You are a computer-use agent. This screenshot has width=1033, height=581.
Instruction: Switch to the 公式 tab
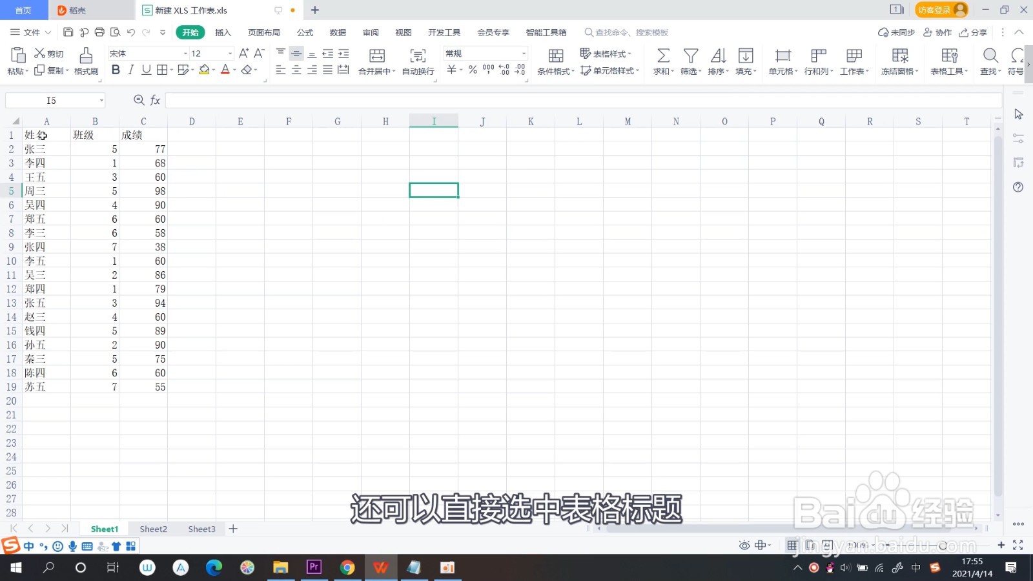click(x=305, y=32)
